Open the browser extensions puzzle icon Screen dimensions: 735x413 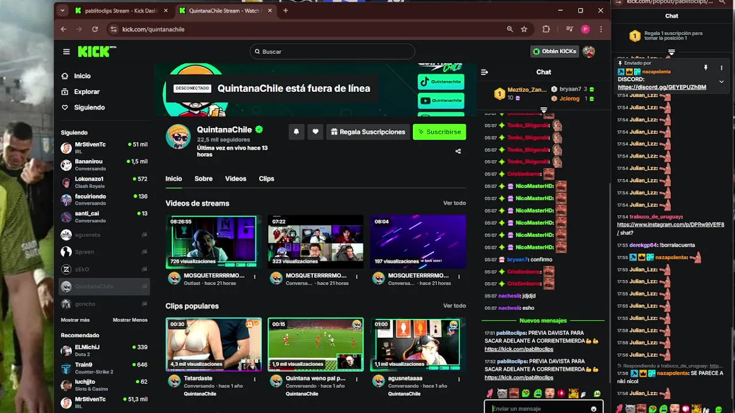click(546, 29)
